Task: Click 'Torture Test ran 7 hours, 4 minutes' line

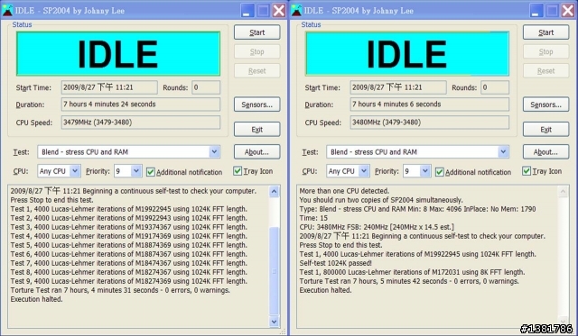Action: click(120, 290)
